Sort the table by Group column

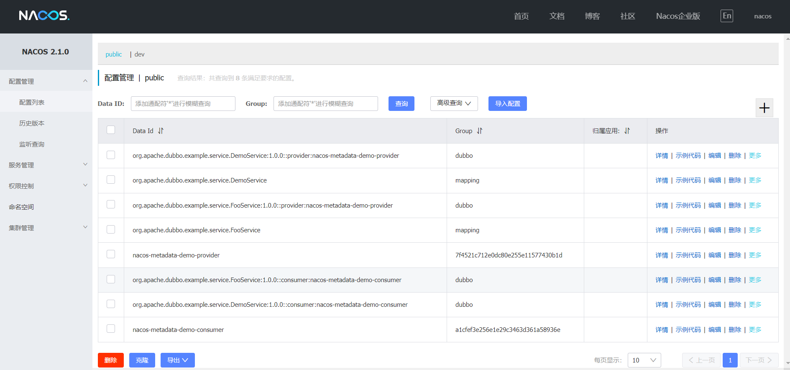click(x=480, y=131)
